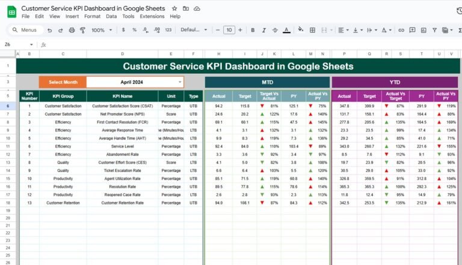The image size is (462, 265).
Task: Click the MTD section header
Action: [267, 82]
